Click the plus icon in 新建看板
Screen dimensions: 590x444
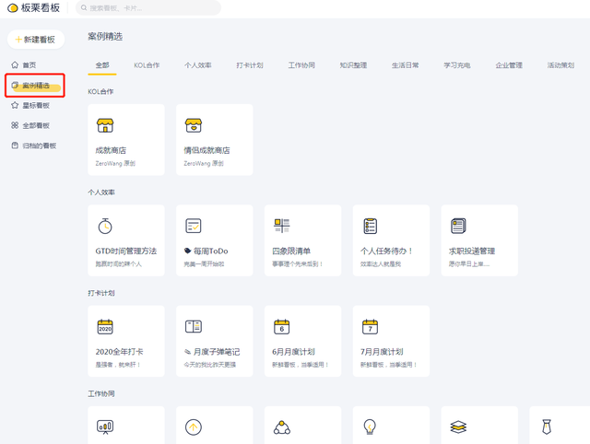tap(18, 40)
